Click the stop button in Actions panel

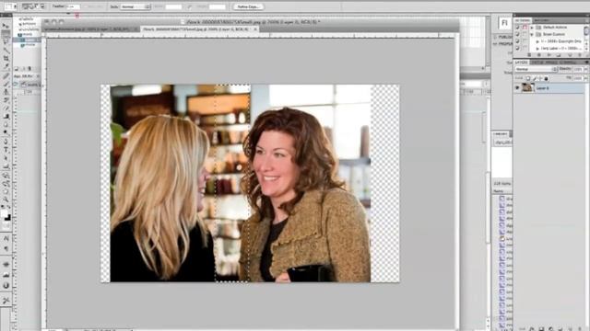point(529,55)
